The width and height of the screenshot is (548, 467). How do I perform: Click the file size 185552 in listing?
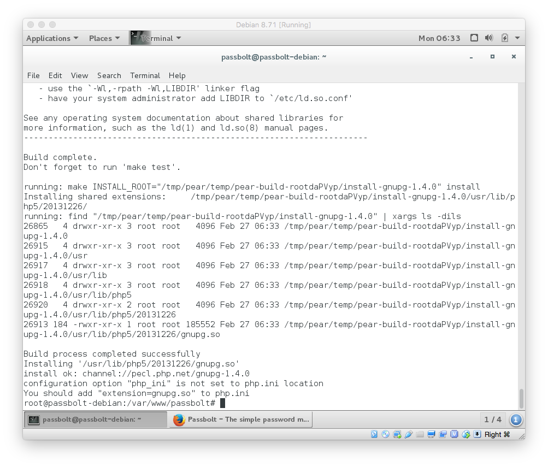(x=201, y=324)
